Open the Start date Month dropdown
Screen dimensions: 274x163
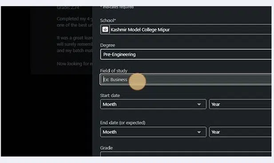[x=153, y=104]
